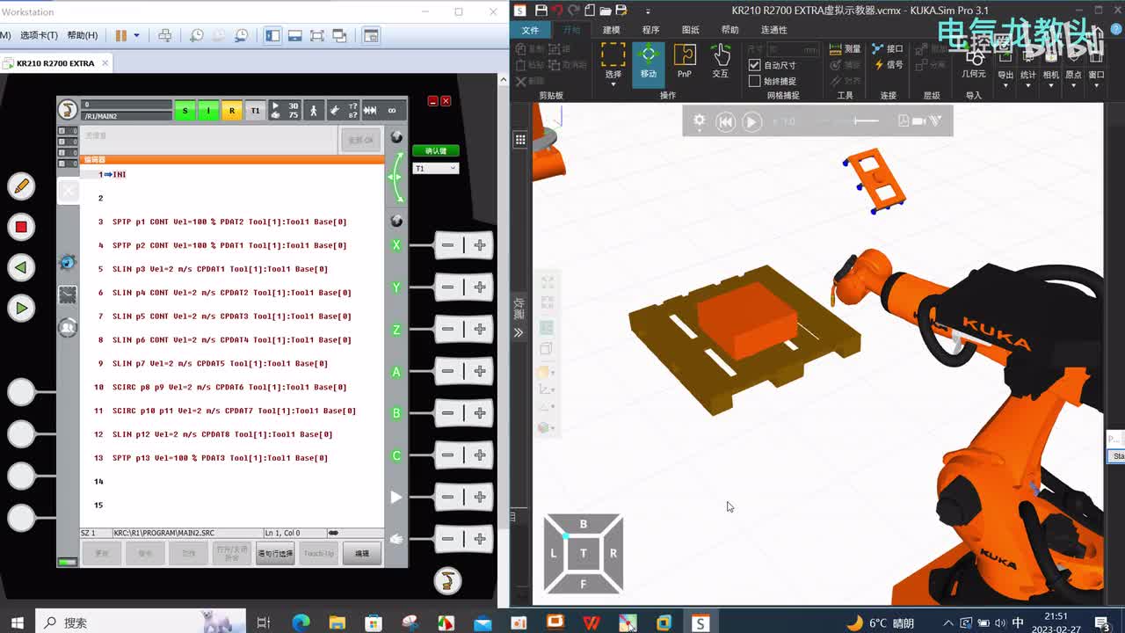The image size is (1125, 633).
Task: Adjust the simulation speed slider
Action: click(x=866, y=121)
